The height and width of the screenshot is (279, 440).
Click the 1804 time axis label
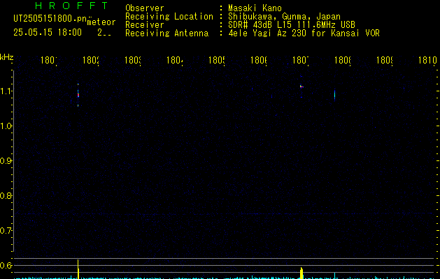175,60
